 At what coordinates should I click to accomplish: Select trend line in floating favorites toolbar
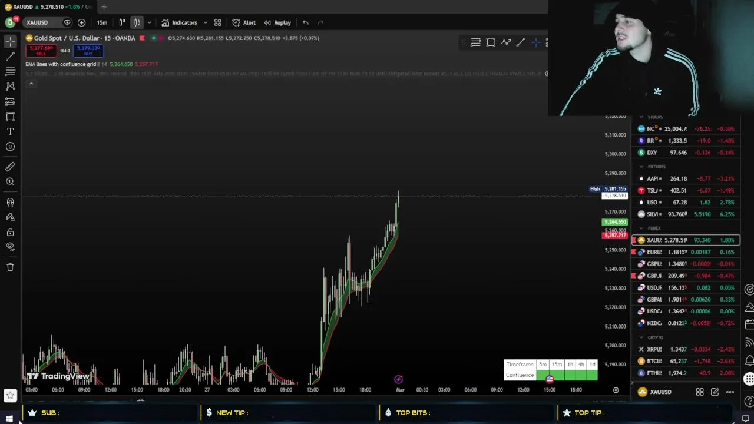[x=521, y=42]
